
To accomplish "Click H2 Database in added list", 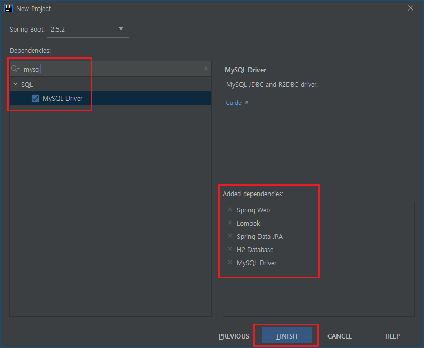I will (x=255, y=249).
